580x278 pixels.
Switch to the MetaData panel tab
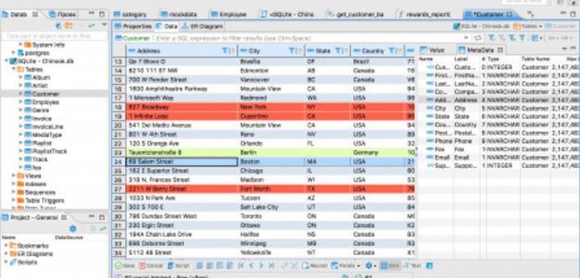(x=480, y=50)
